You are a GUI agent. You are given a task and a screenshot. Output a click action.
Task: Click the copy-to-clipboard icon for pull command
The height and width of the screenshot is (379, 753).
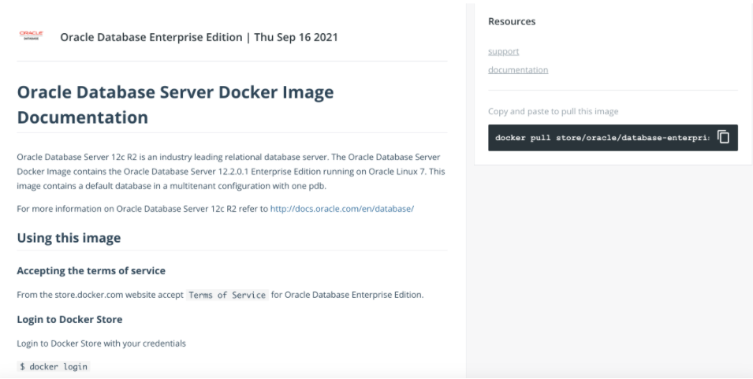723,137
